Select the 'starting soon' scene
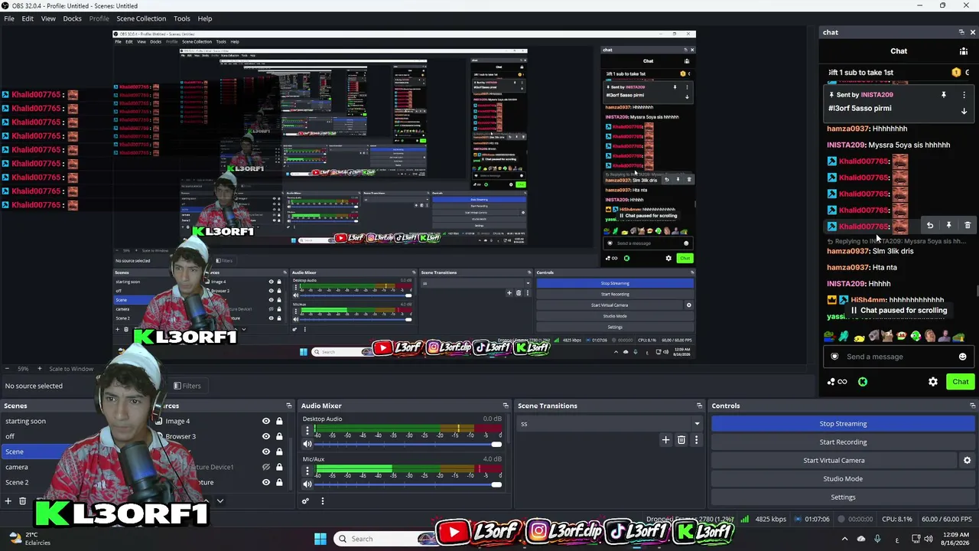979x551 pixels. click(x=25, y=421)
